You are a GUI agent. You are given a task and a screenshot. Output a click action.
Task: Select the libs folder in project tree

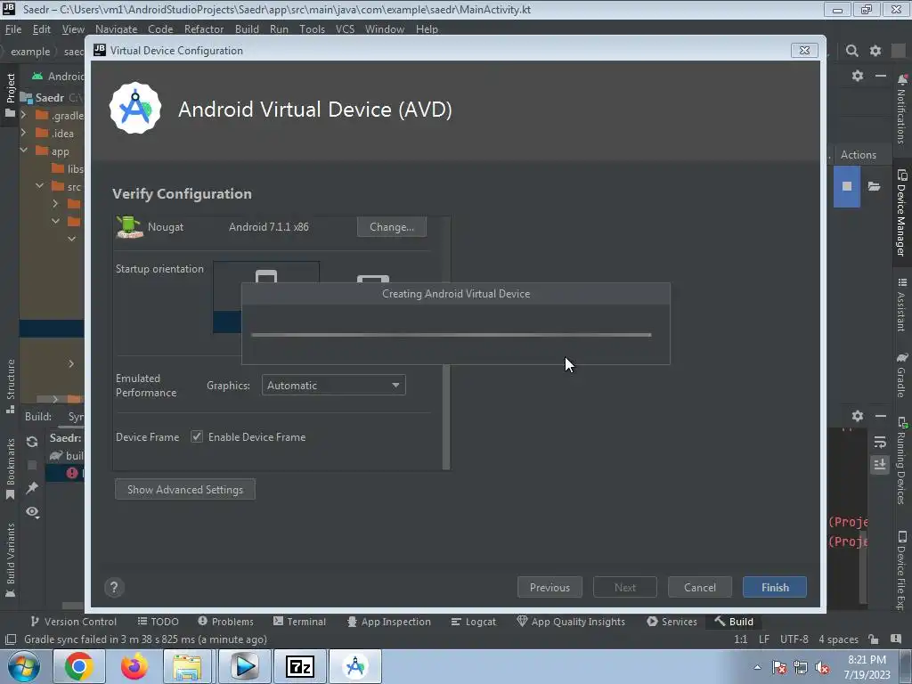click(x=68, y=168)
